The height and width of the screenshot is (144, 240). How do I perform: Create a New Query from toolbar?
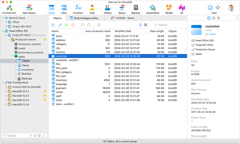[29, 9]
